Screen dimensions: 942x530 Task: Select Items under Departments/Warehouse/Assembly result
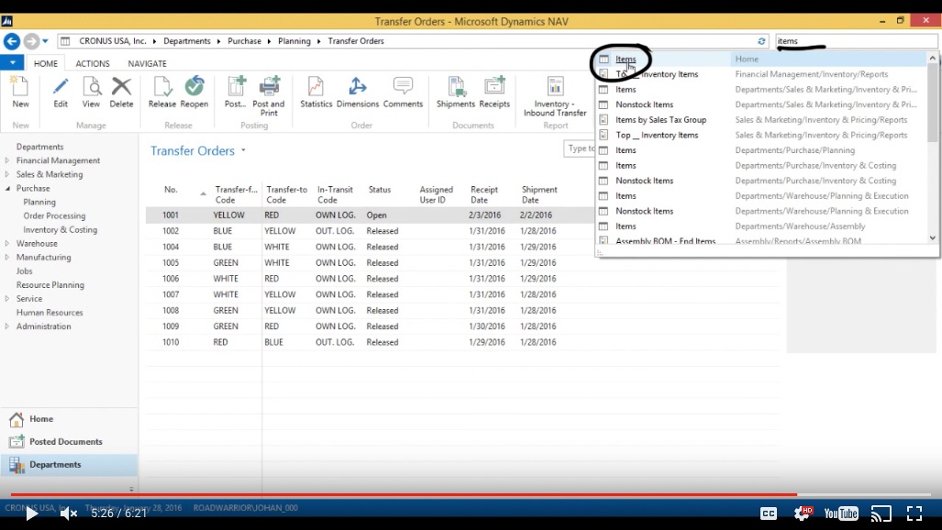pyautogui.click(x=762, y=226)
